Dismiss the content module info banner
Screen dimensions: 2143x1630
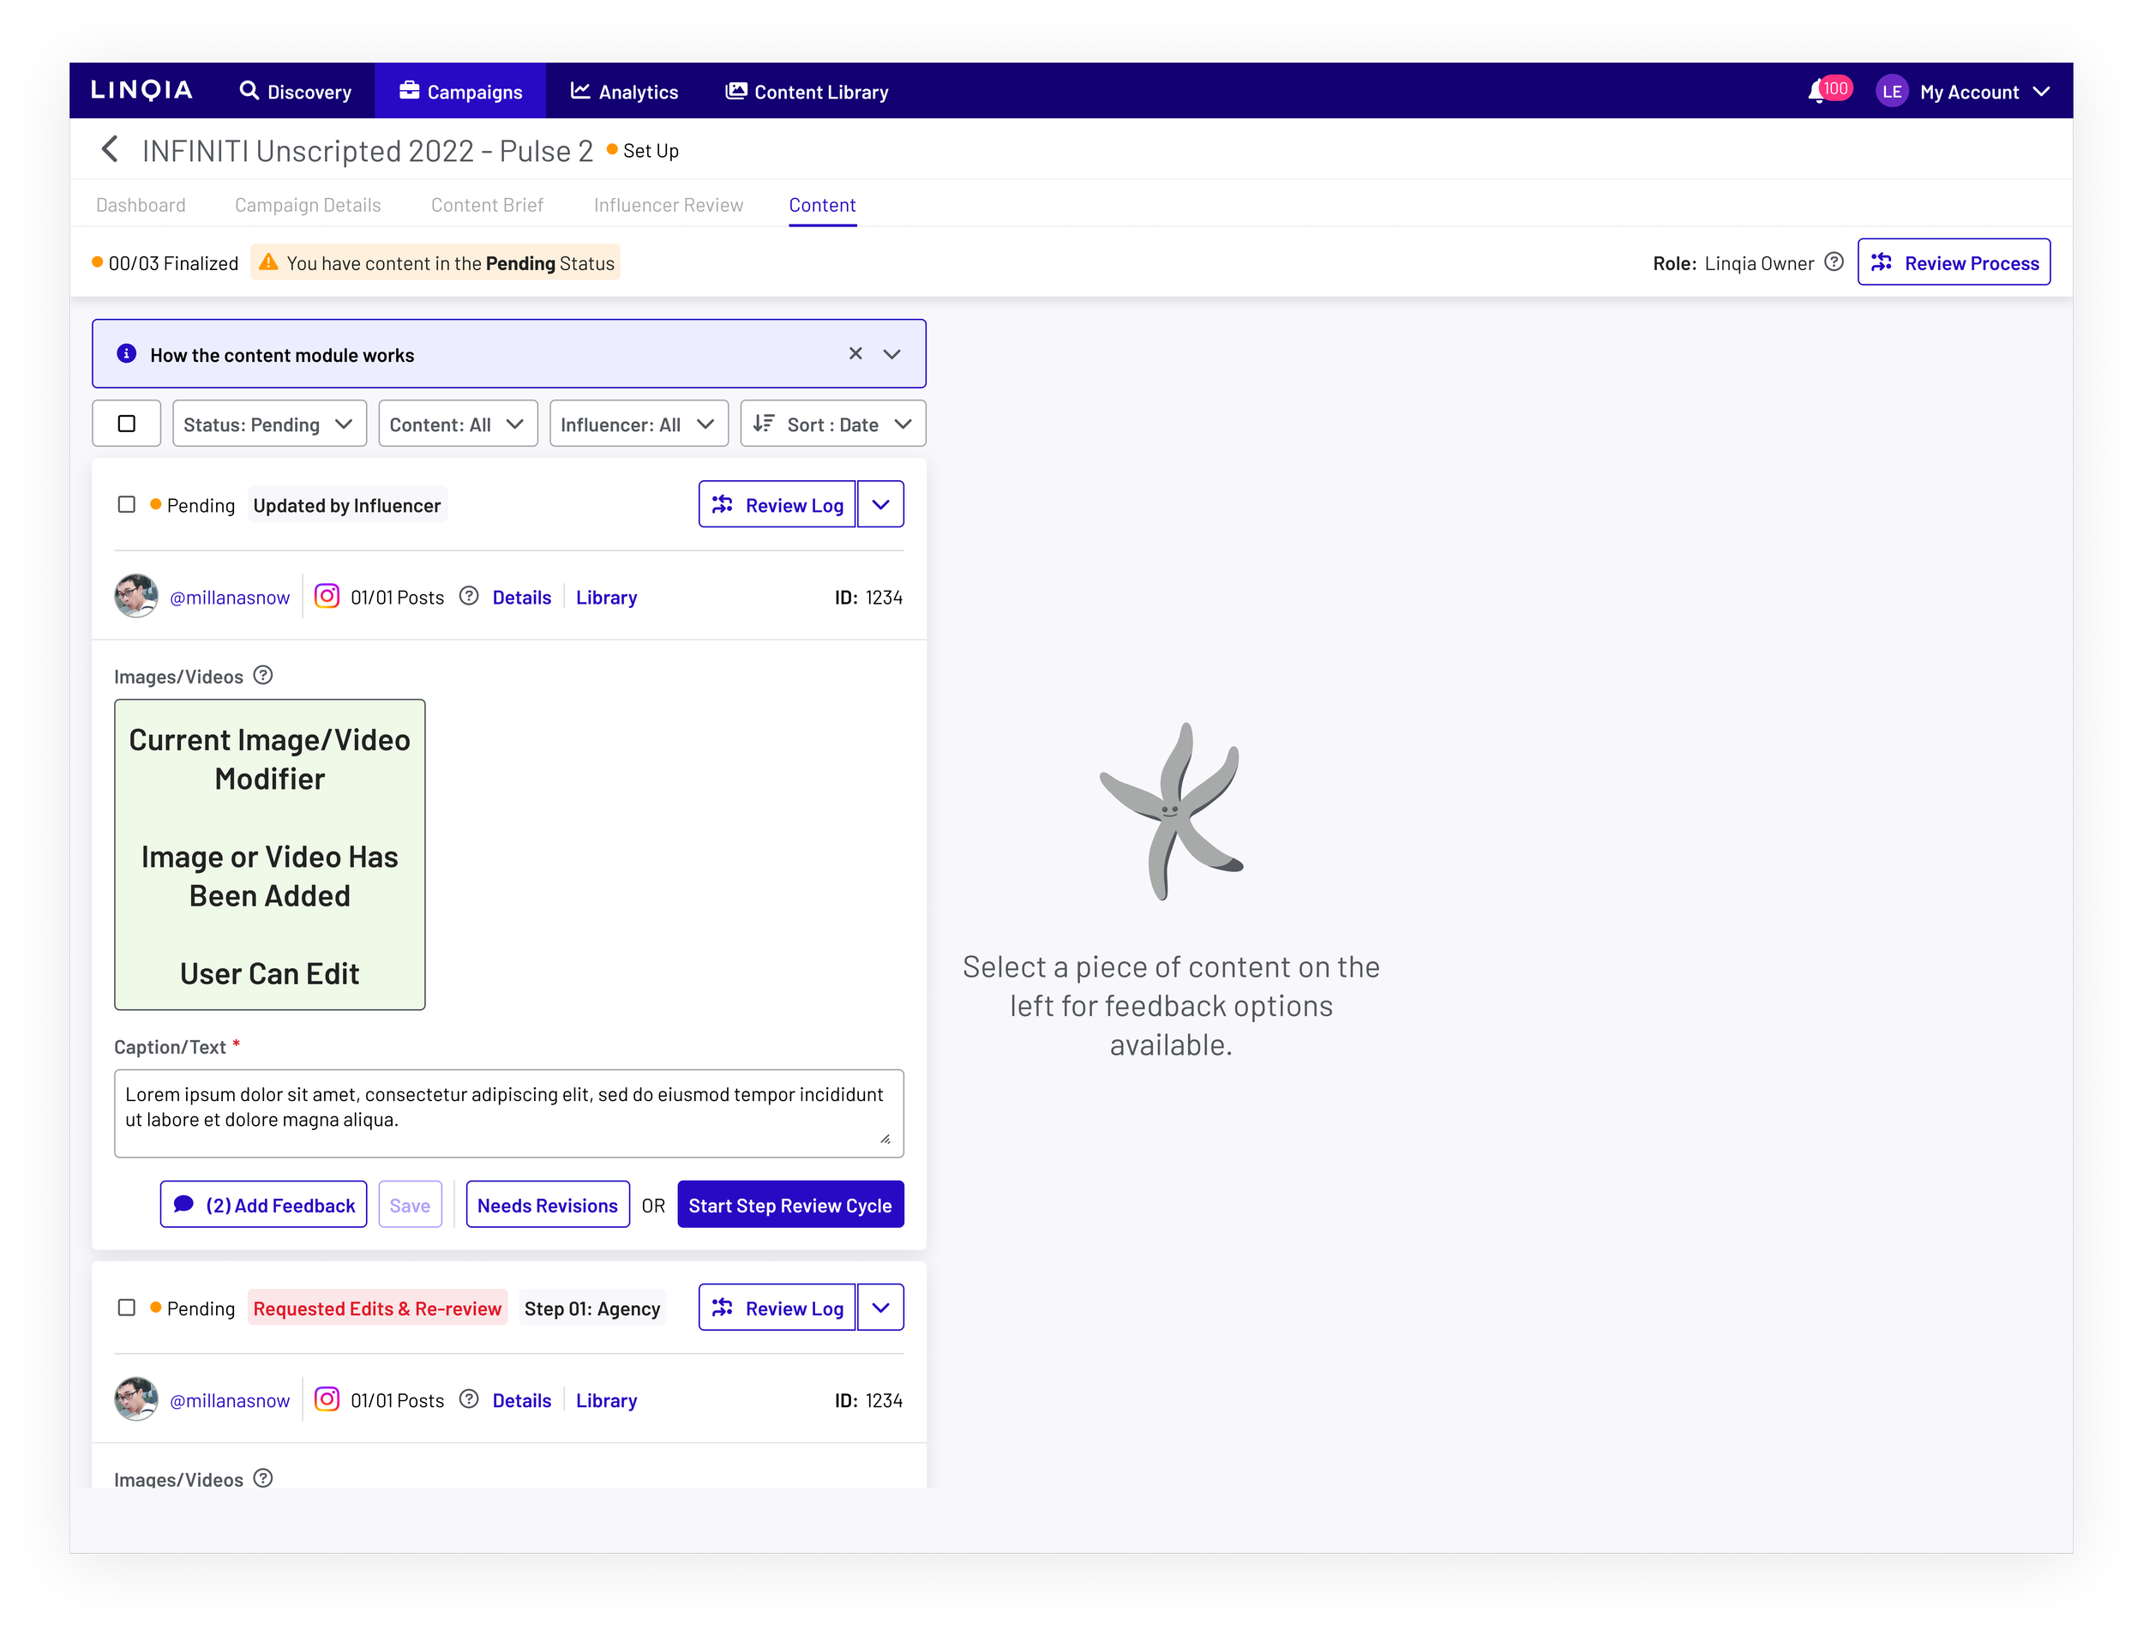[x=855, y=354]
